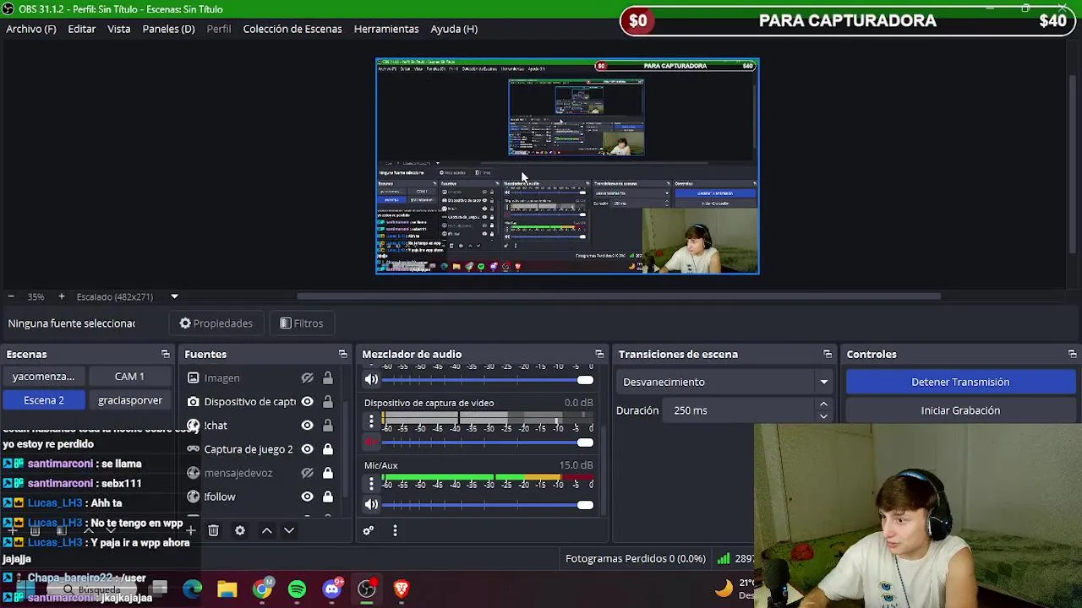The height and width of the screenshot is (608, 1082).
Task: Remove selected source with trash icon
Action: pyautogui.click(x=213, y=530)
